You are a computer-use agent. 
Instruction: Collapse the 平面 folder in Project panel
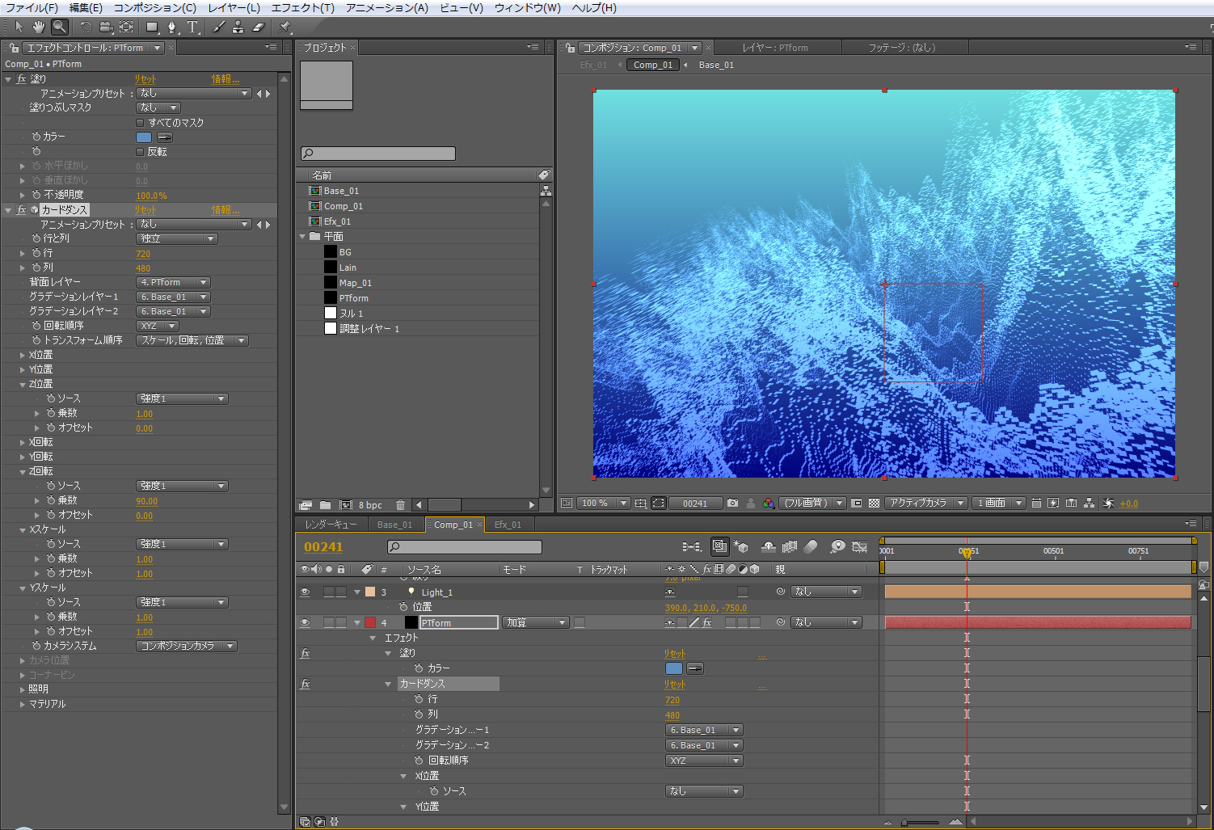[303, 237]
